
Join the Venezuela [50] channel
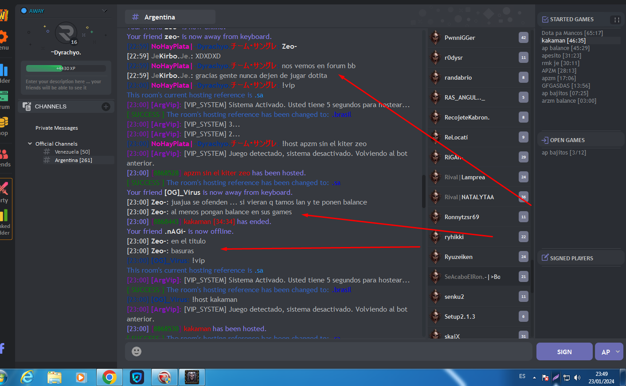click(72, 152)
